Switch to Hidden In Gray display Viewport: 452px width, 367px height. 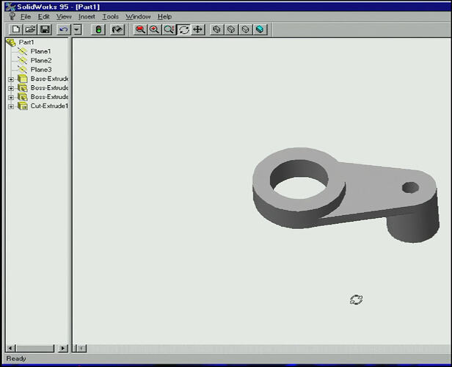tap(231, 29)
